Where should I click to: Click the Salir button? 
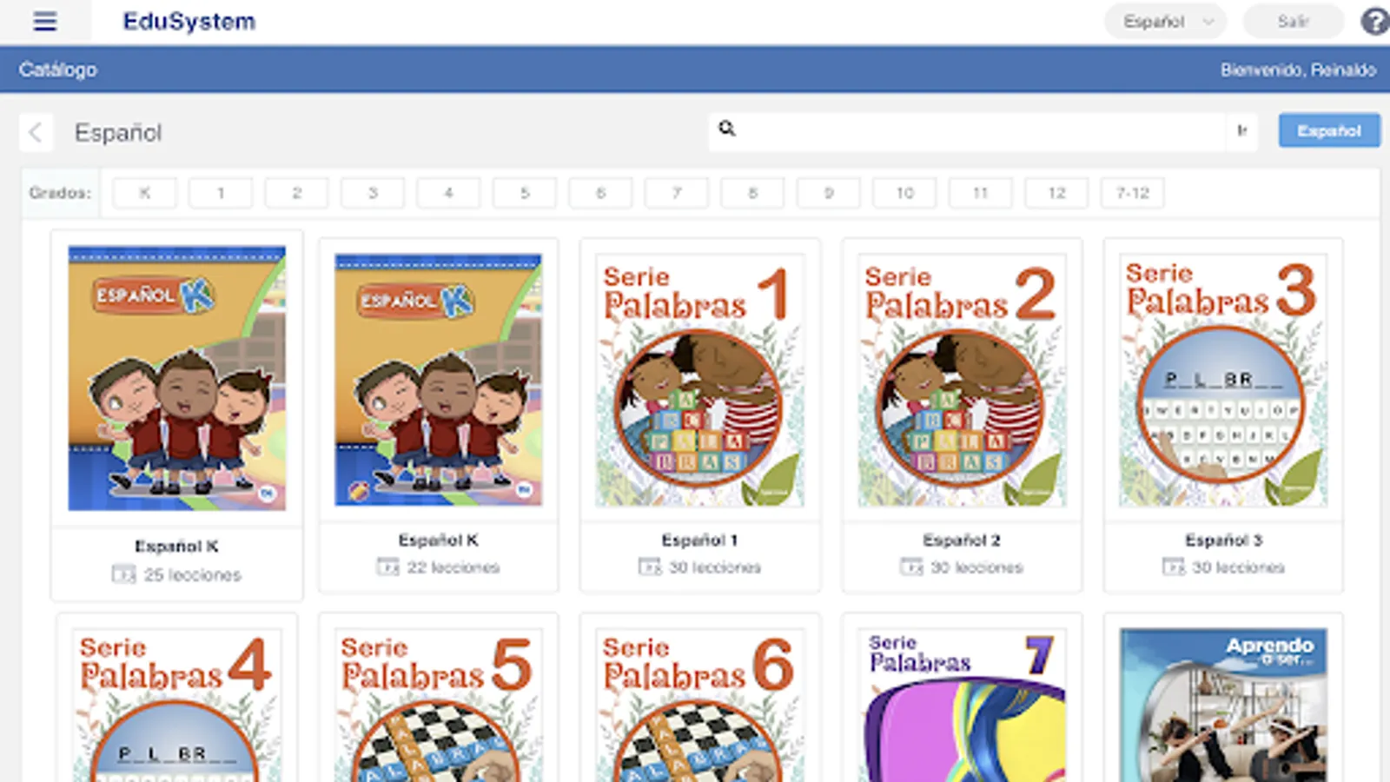[x=1293, y=22]
